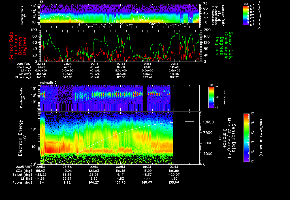290x200 pixels.
Task: Select PdLon value 164.27
Action: (x=94, y=182)
